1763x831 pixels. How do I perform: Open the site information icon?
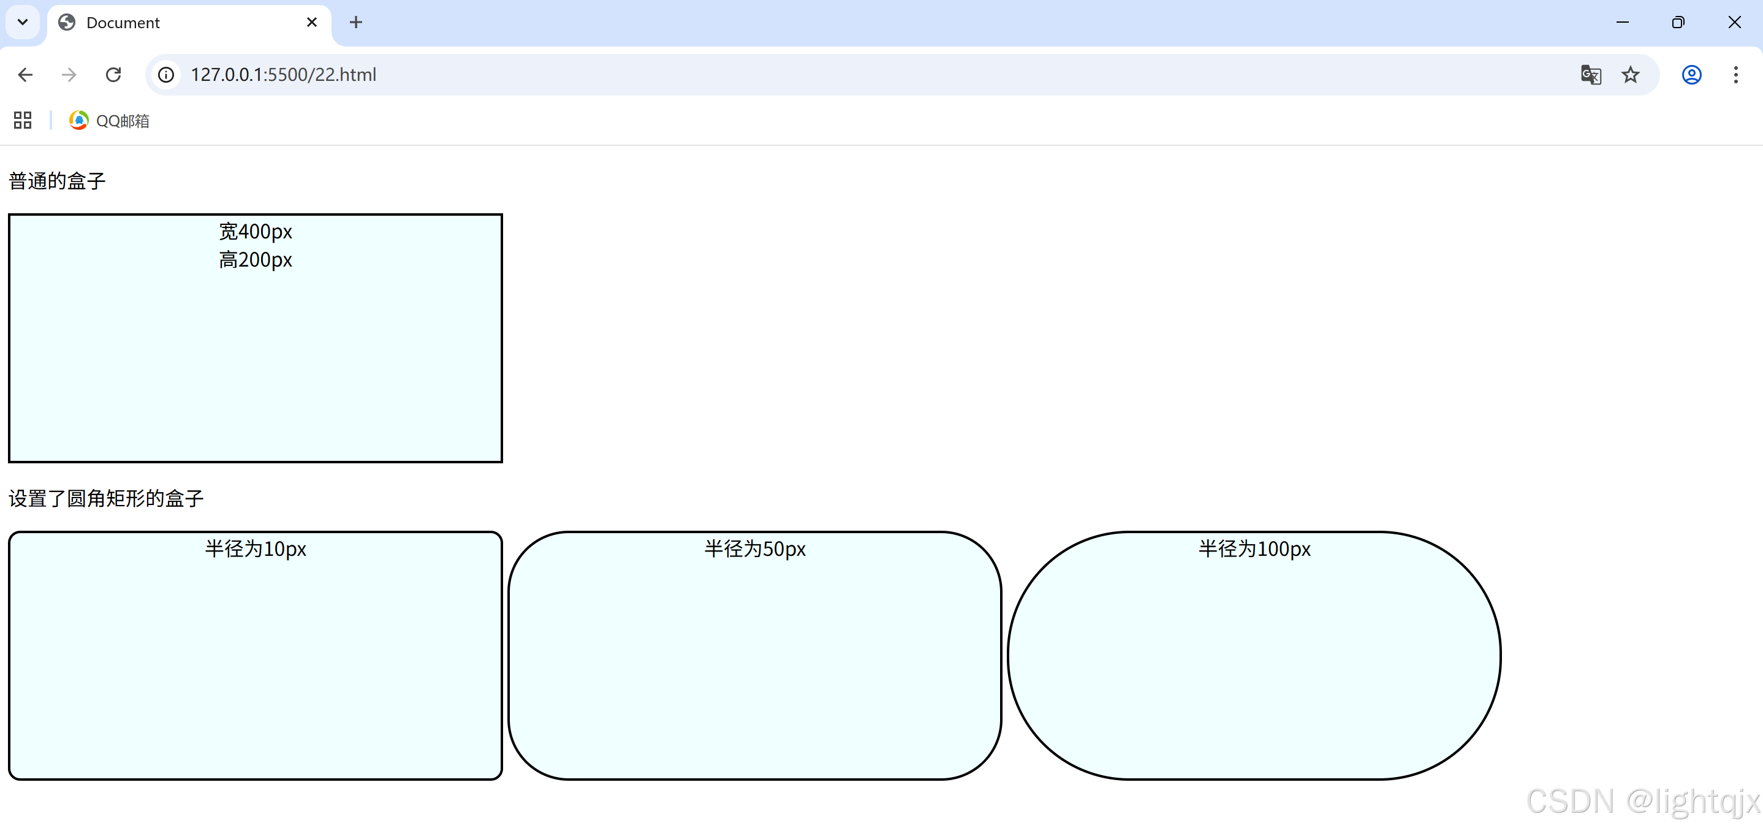click(166, 75)
